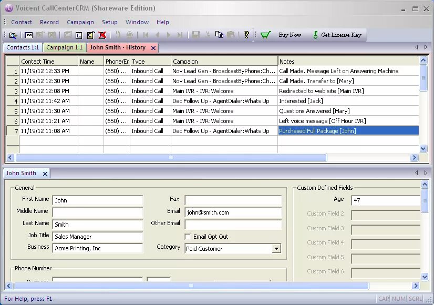Screen dimensions: 434x305
Task: Click the green shopping cart icon
Action: [x=266, y=35]
